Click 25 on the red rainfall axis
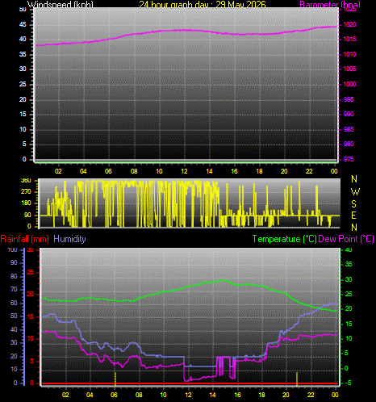Viewport: 376px width, 402px height. click(31, 272)
